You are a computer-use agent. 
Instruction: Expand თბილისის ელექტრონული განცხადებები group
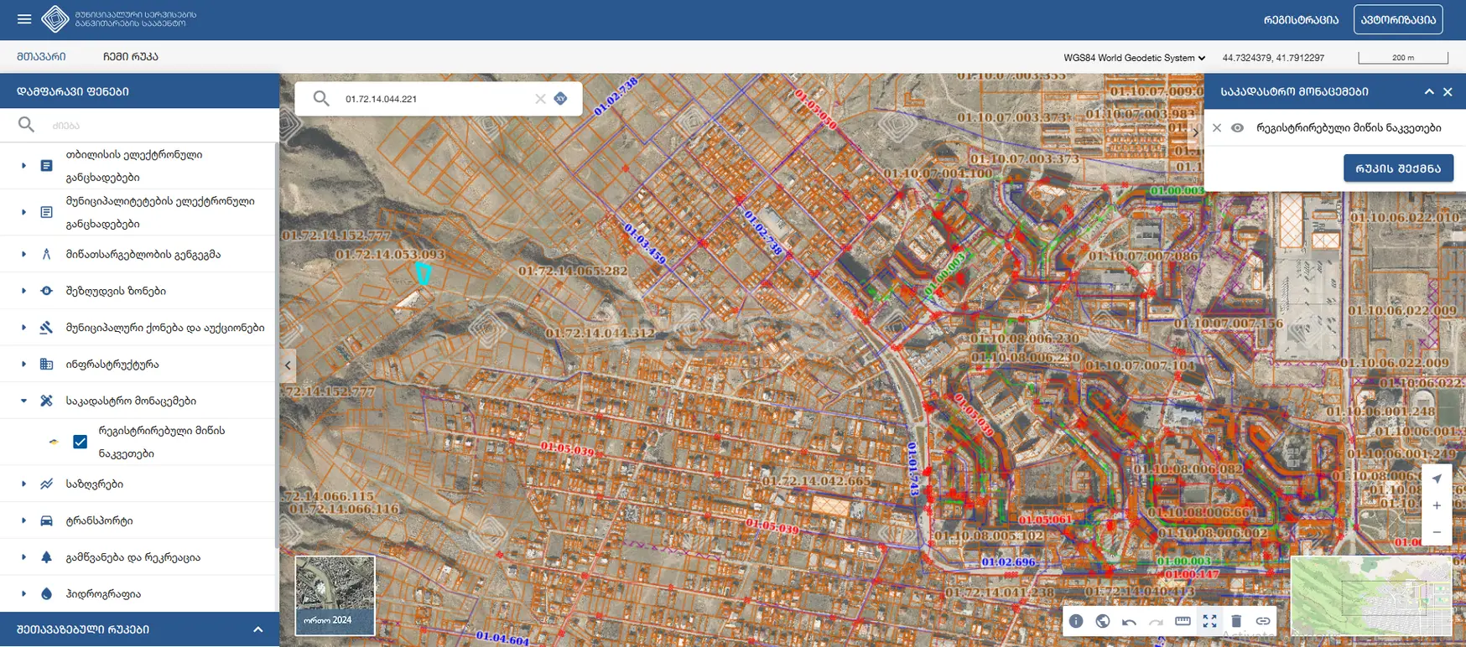pyautogui.click(x=23, y=166)
